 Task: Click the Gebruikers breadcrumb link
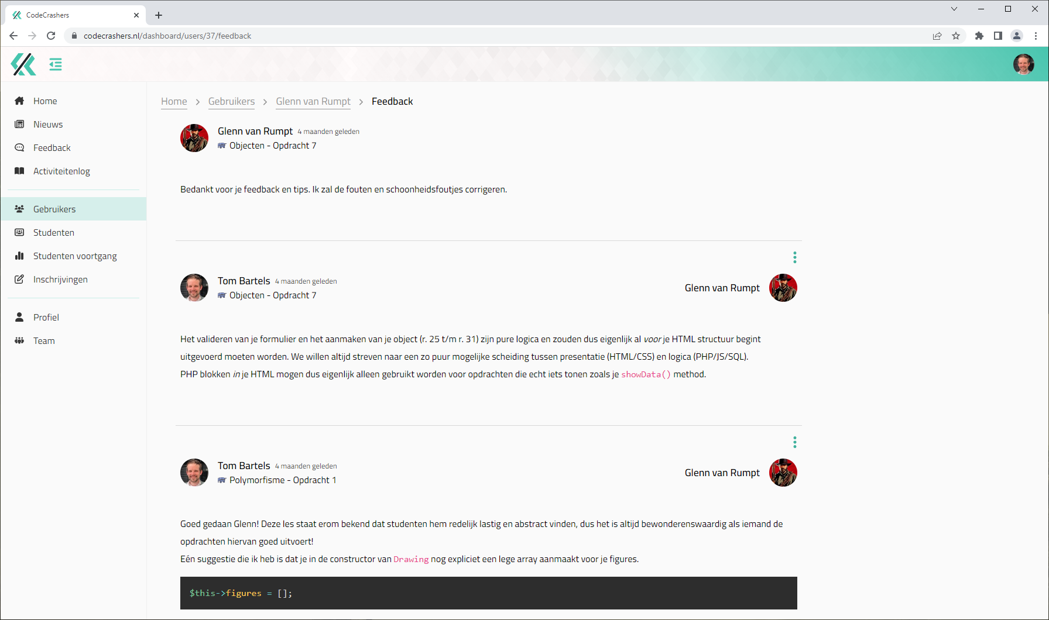pyautogui.click(x=231, y=102)
